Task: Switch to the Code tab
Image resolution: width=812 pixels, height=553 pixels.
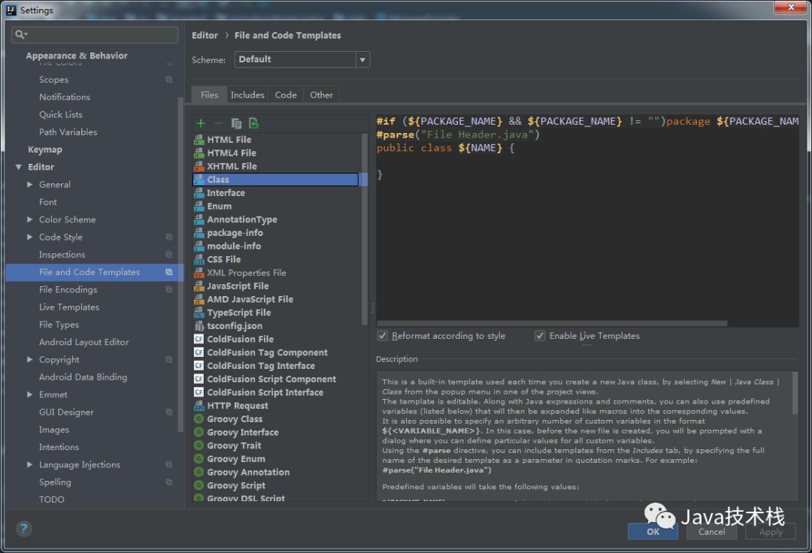Action: tap(286, 95)
